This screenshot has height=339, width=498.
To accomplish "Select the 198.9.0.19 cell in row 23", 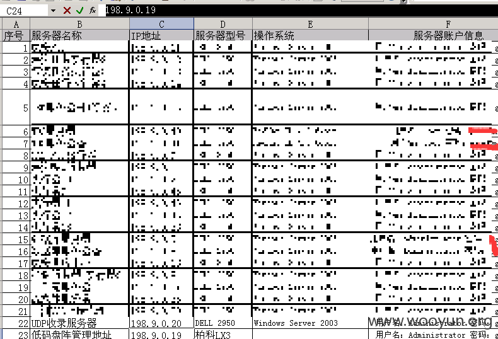I will coord(161,334).
